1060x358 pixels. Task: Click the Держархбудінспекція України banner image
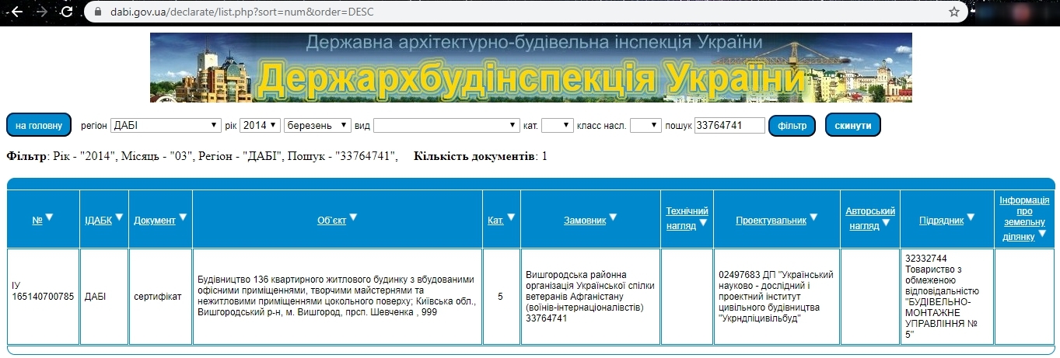(531, 68)
